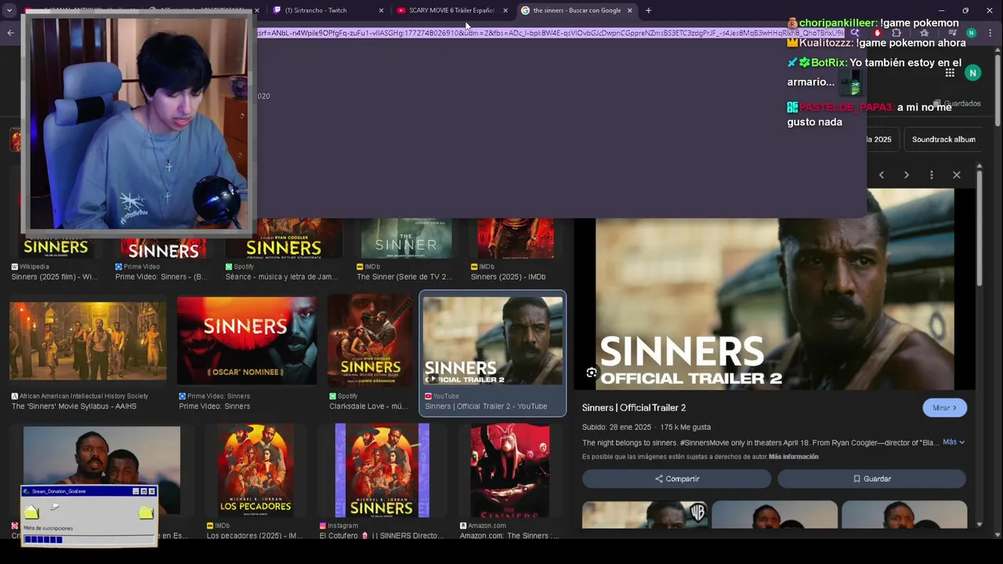Open Guardados saved items
The image size is (1003, 564).
point(957,103)
